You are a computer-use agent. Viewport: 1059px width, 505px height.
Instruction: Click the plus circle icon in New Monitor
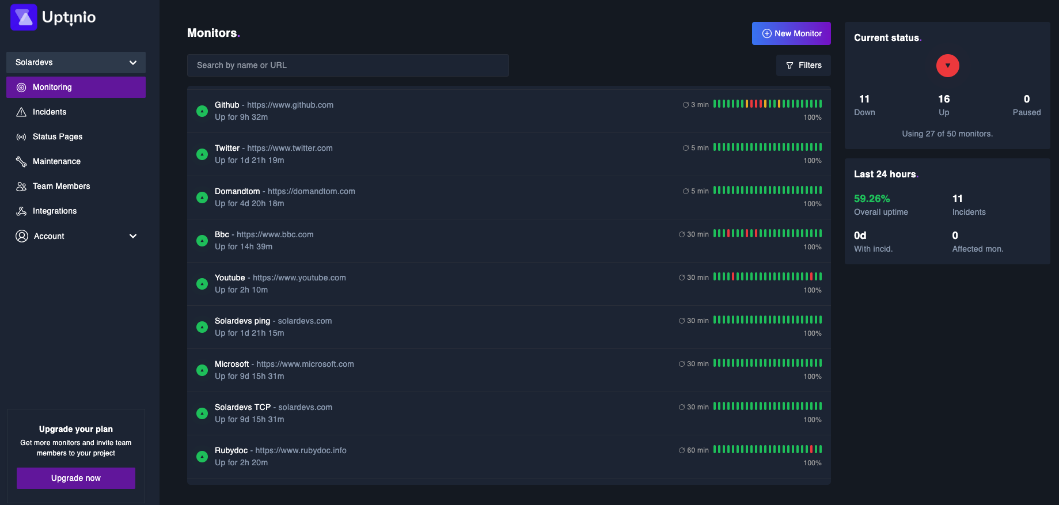tap(766, 33)
